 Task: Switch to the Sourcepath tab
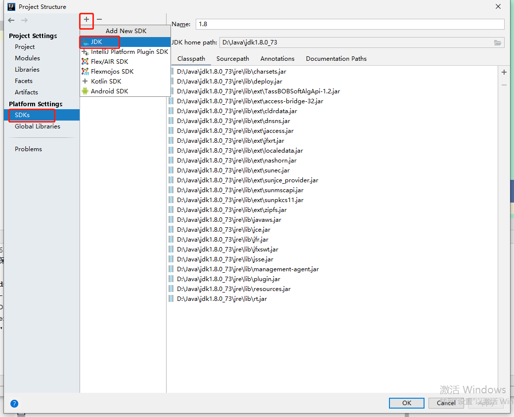233,59
